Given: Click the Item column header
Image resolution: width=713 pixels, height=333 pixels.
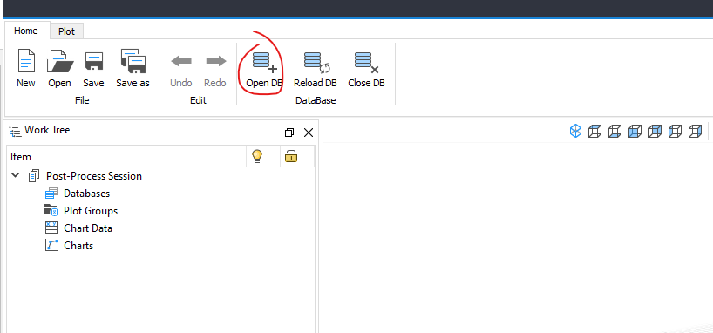Looking at the screenshot, I should 21,157.
